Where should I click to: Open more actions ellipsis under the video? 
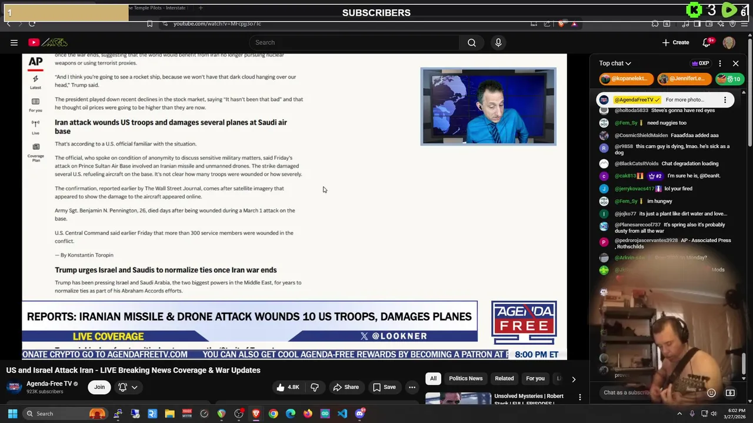coord(412,387)
